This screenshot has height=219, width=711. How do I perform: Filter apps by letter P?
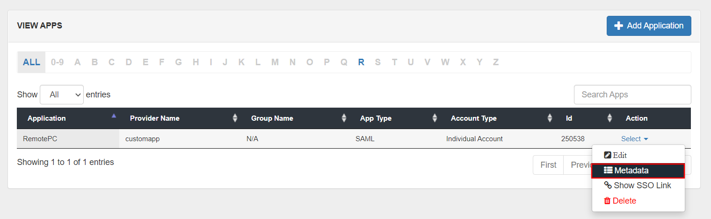327,62
